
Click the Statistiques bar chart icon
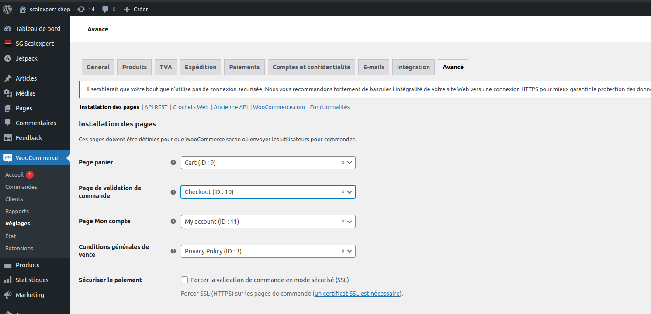[8, 280]
